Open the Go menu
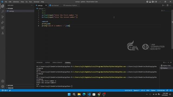 pyautogui.click(x=26, y=2)
